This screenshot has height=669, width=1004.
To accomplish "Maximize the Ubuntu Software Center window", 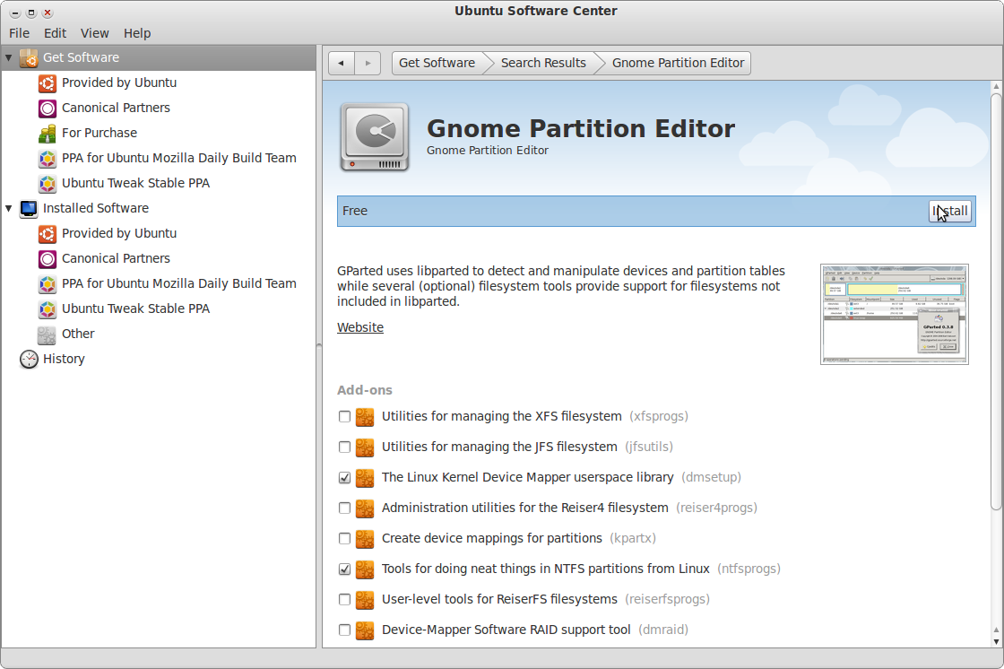I will [30, 13].
